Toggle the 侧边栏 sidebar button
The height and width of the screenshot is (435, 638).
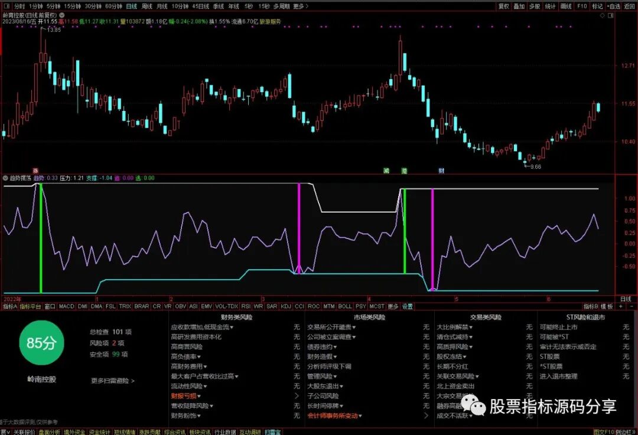[626, 431]
